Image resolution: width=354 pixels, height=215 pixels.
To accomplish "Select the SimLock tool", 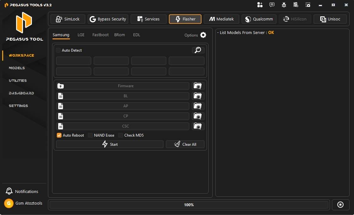I will point(68,19).
